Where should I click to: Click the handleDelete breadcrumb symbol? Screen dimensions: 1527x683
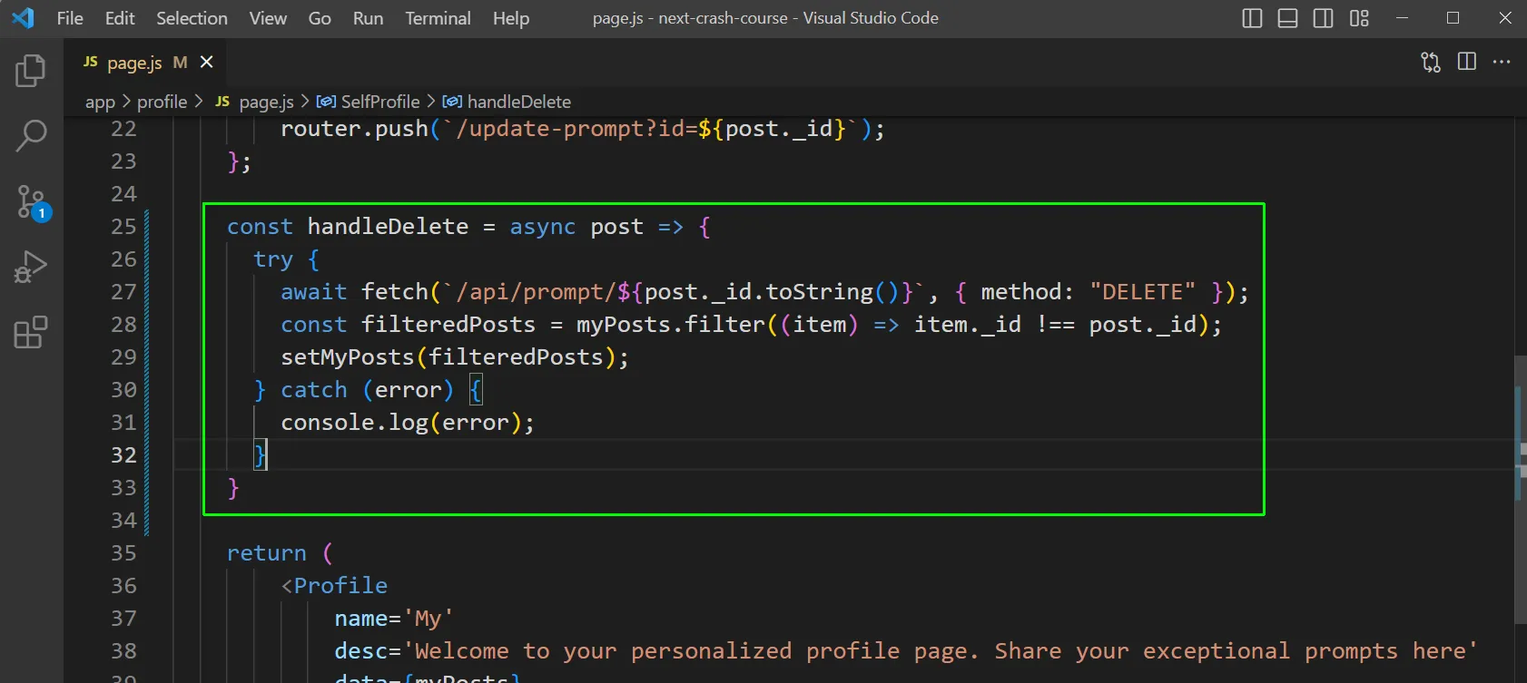(507, 102)
